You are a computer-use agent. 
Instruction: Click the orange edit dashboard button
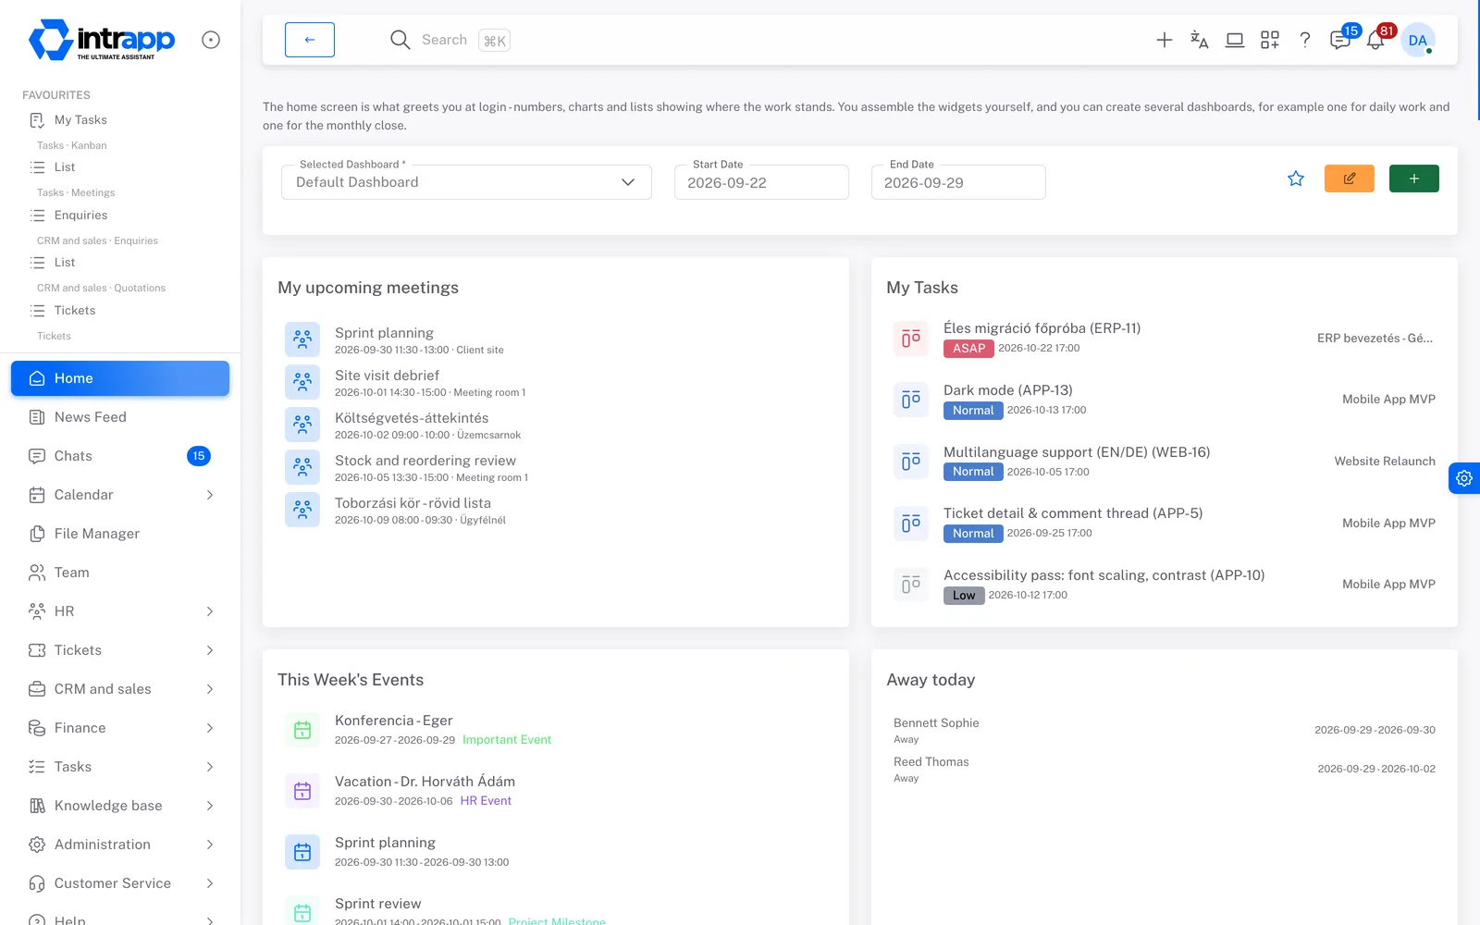(1350, 179)
